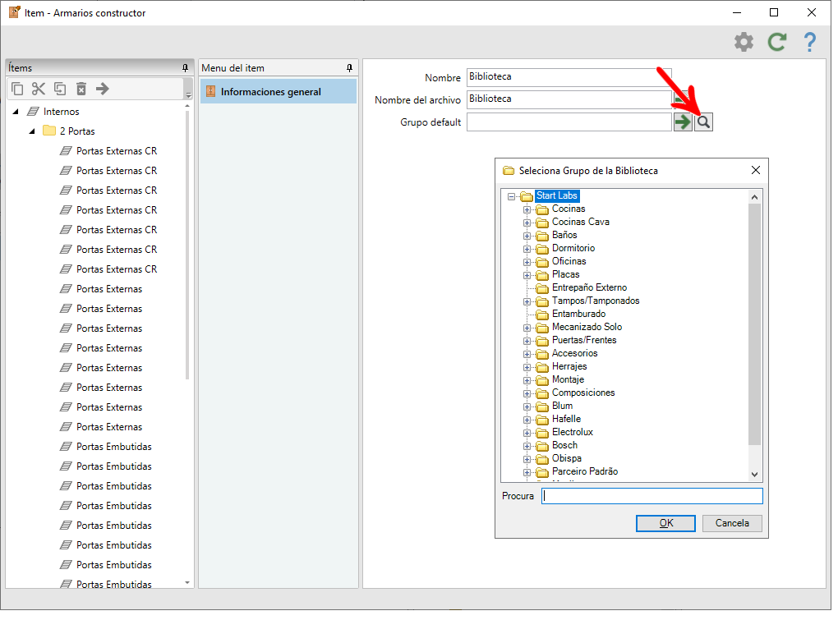Select the Electrolux folder
838x620 pixels.
point(573,432)
